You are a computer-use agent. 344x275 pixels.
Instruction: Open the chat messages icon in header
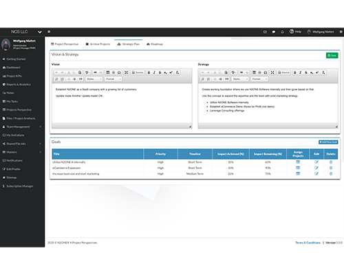coord(274,32)
